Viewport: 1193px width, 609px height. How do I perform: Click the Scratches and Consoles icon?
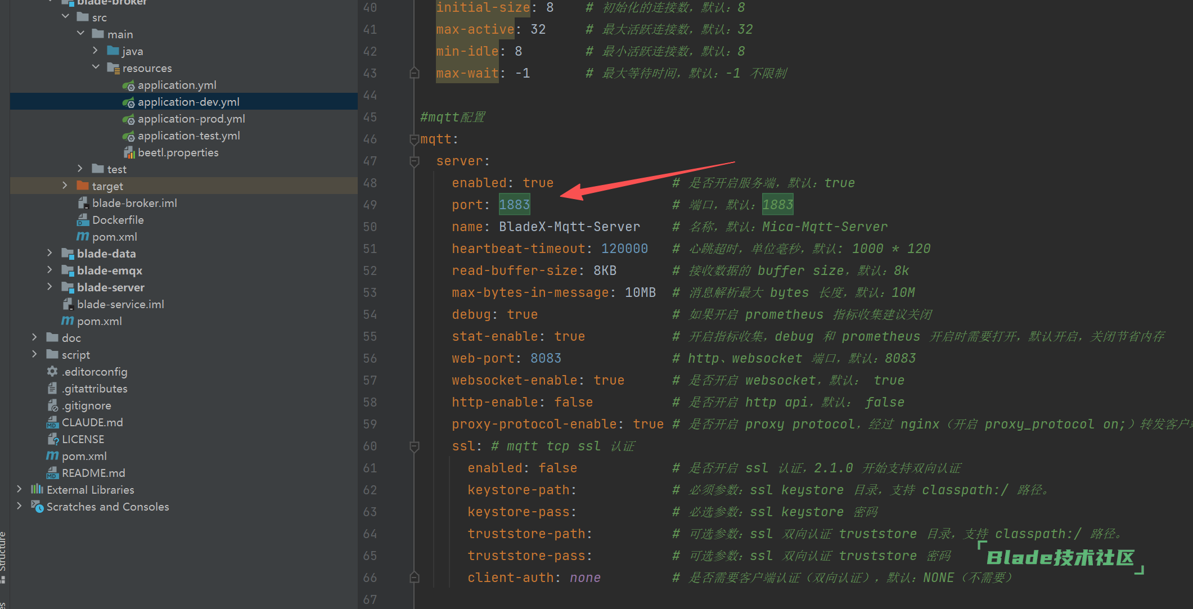37,507
